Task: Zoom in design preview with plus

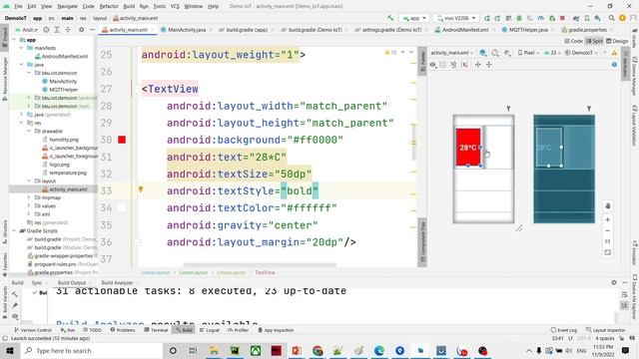Action: pyautogui.click(x=607, y=219)
